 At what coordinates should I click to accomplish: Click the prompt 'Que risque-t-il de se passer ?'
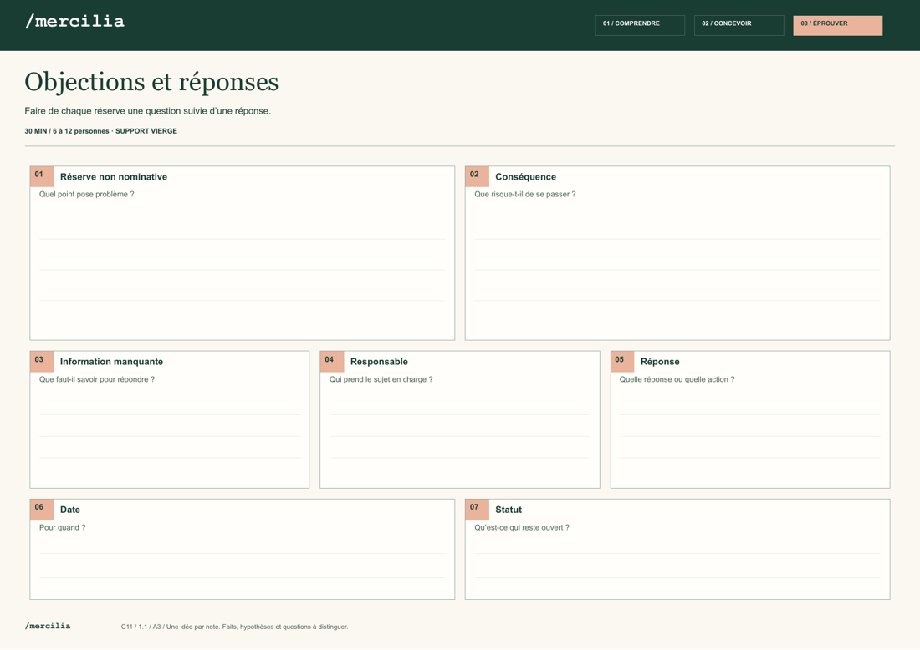click(525, 194)
